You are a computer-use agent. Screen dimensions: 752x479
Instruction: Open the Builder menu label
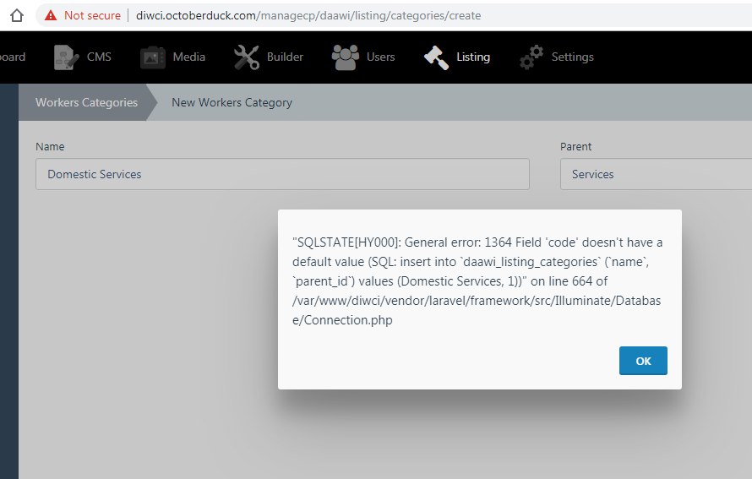tap(285, 57)
